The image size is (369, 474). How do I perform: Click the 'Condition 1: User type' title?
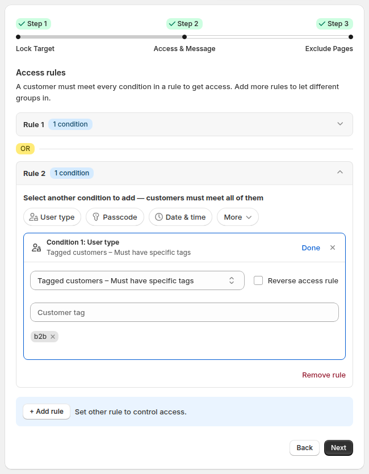[x=83, y=242]
